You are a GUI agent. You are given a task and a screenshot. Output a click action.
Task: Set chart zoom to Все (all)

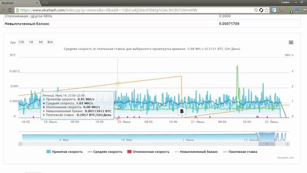click(50, 42)
